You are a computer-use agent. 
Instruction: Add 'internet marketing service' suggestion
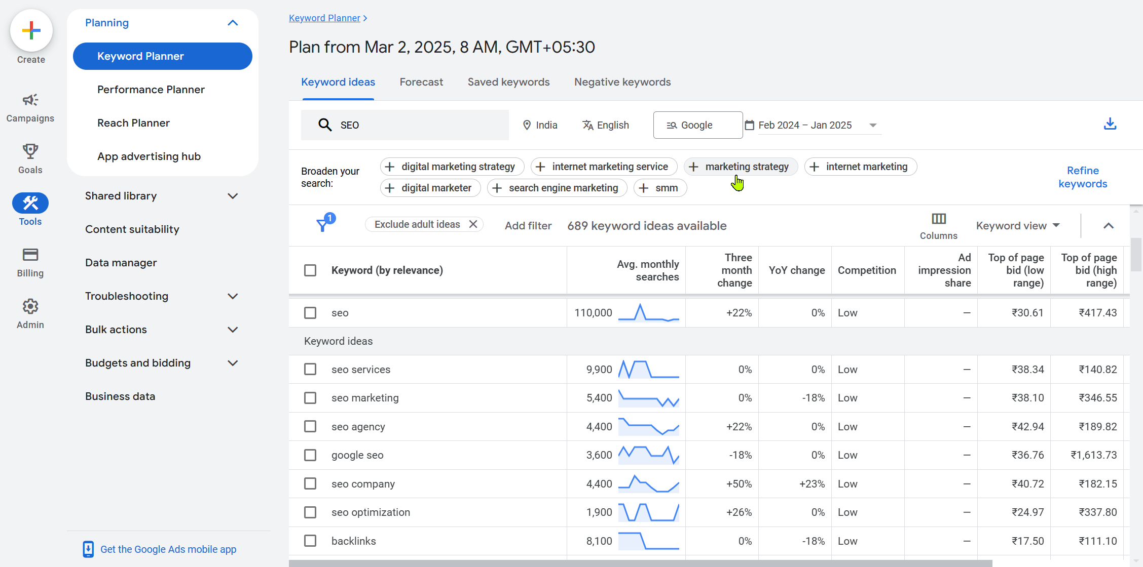[604, 167]
